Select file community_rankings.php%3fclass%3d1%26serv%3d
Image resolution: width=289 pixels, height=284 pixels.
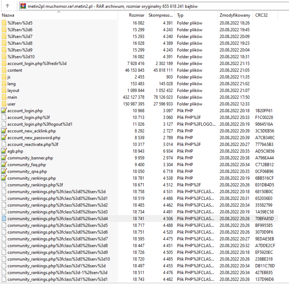point(57,266)
